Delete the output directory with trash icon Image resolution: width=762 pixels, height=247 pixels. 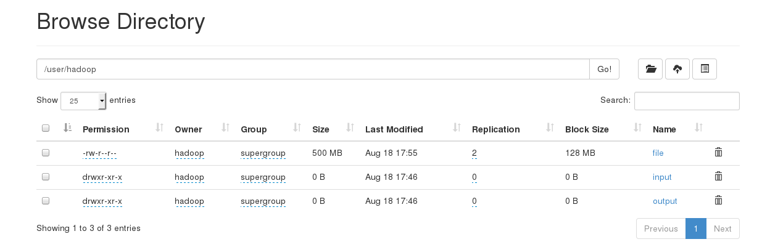point(718,201)
